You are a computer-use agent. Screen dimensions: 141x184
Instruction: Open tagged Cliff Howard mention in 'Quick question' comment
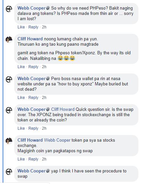(x=63, y=109)
